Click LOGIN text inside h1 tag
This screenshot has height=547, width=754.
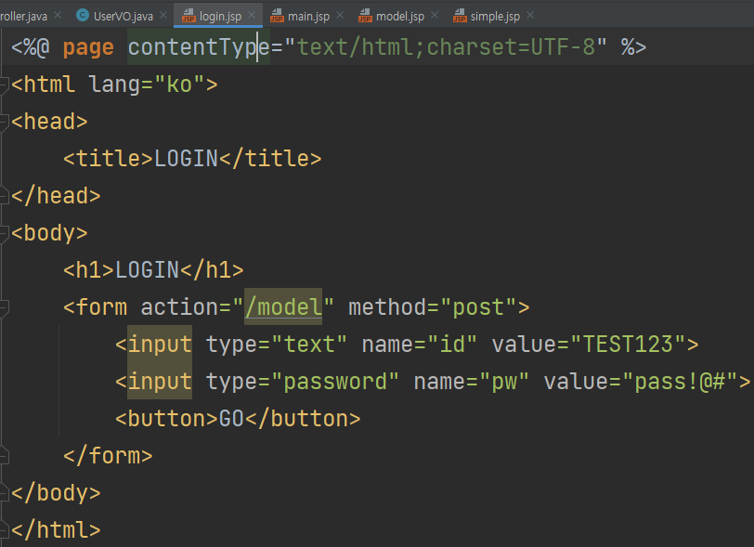click(147, 270)
